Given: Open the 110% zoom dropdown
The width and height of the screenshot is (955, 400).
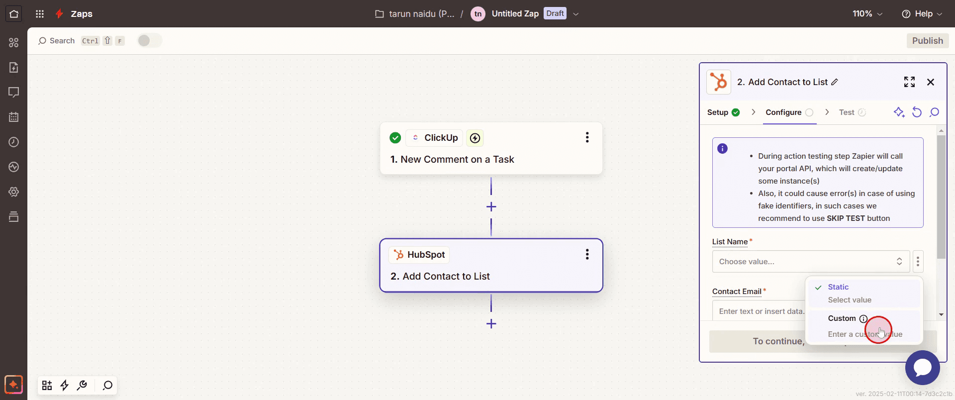Looking at the screenshot, I should [x=867, y=14].
